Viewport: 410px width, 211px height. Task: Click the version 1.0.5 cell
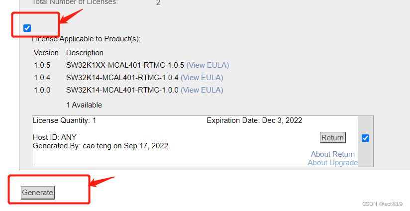[42, 65]
